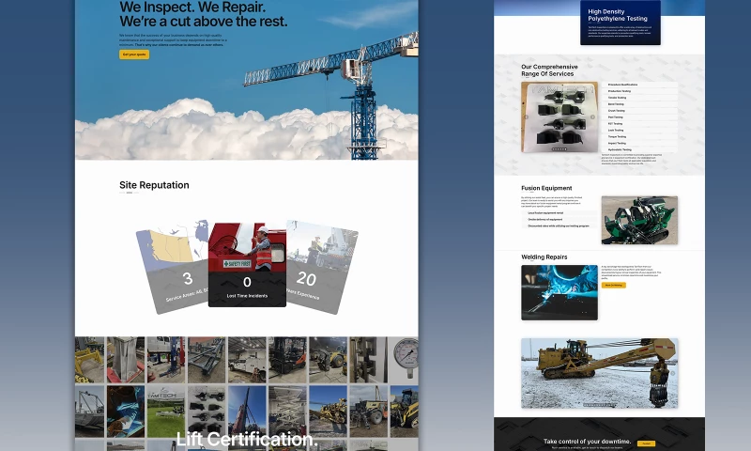Open the '20 Years Experience' card

[x=321, y=269]
